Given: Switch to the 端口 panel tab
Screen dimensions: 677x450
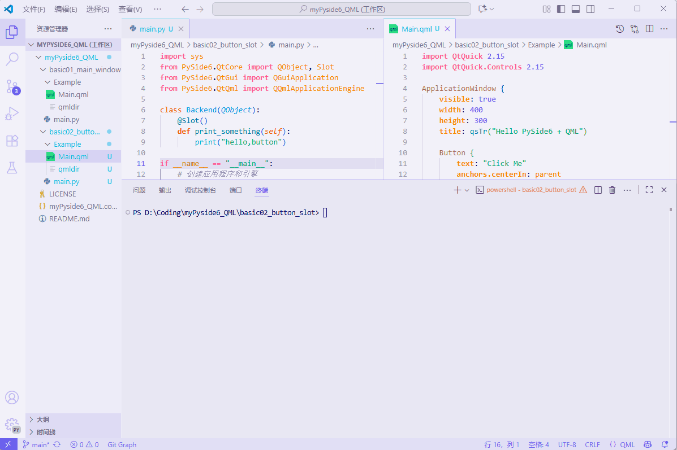Looking at the screenshot, I should tap(236, 190).
